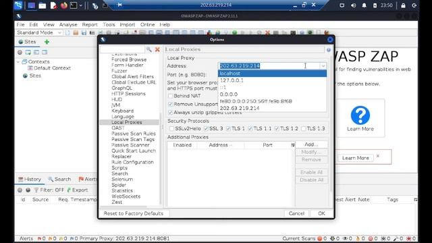Click the save session (floppy) toolbar icon
The image size is (432, 243).
tap(84, 33)
